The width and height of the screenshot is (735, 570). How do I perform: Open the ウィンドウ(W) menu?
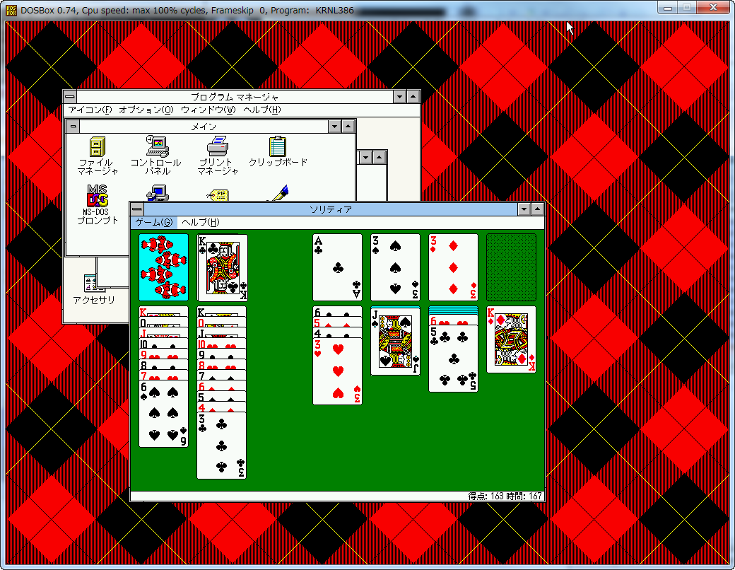point(208,110)
